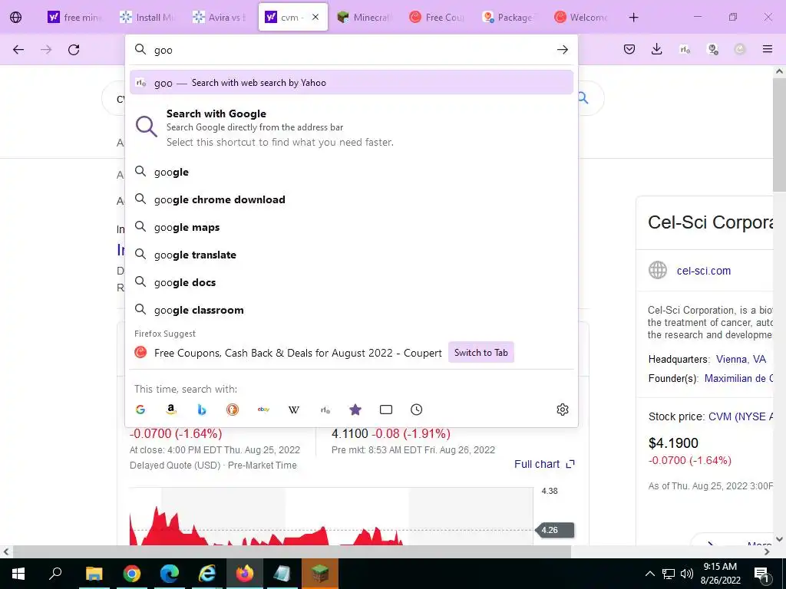Open the hamburger application menu
Image resolution: width=786 pixels, height=589 pixels.
click(x=767, y=49)
